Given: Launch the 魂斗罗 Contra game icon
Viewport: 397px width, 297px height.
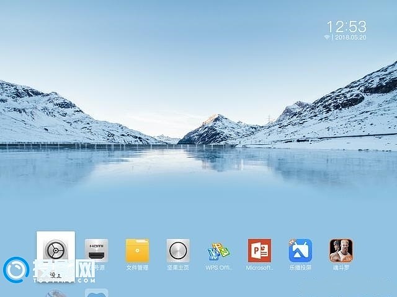Looking at the screenshot, I should 341,251.
